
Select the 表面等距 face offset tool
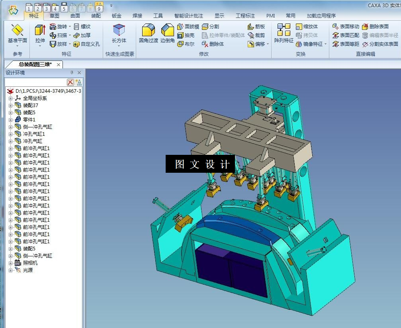[346, 44]
